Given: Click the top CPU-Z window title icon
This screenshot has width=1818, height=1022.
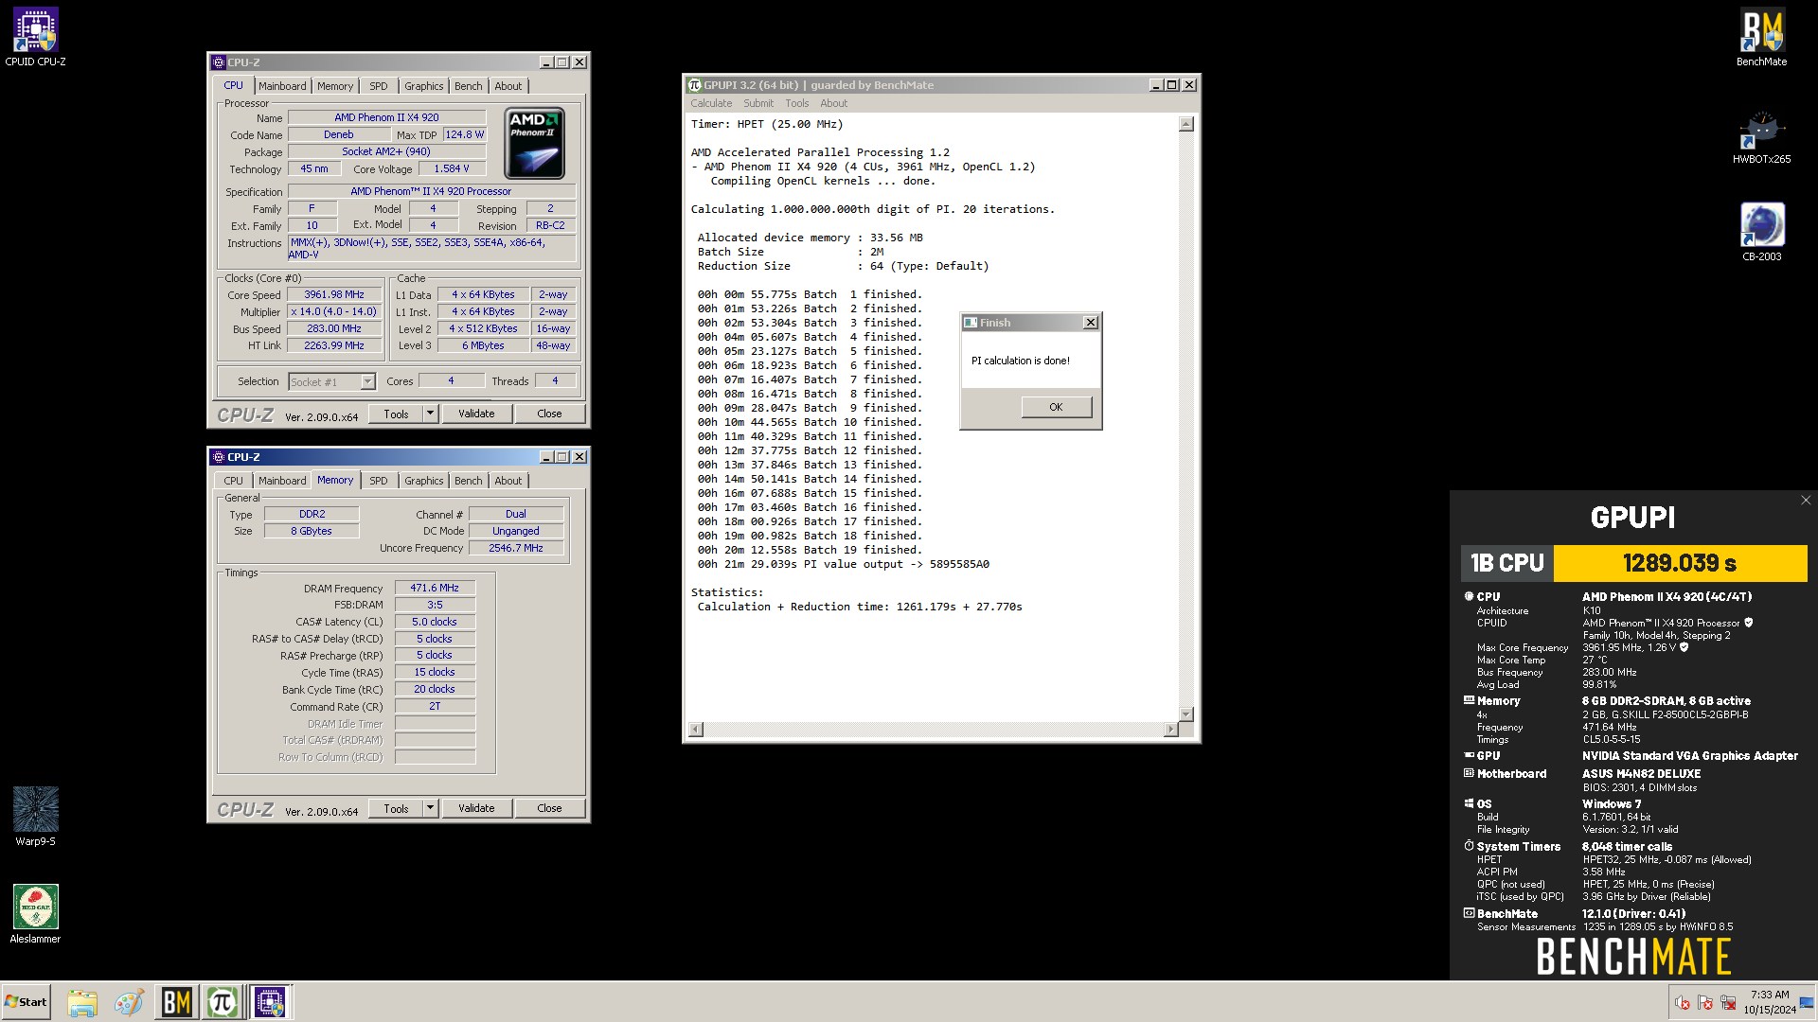Looking at the screenshot, I should (219, 62).
